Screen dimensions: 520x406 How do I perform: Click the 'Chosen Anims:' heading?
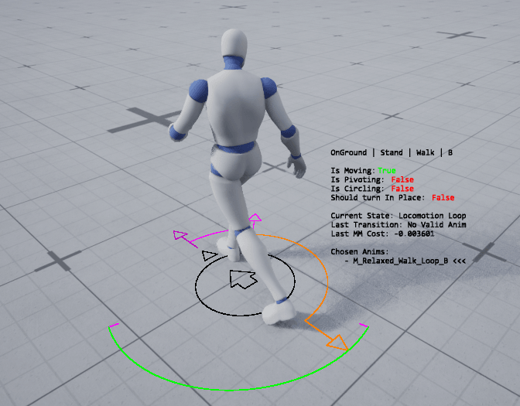(x=359, y=252)
